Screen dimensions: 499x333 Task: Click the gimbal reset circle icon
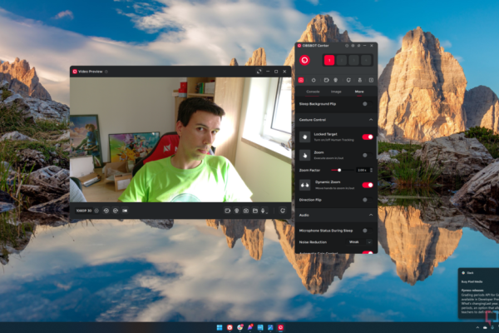[314, 80]
